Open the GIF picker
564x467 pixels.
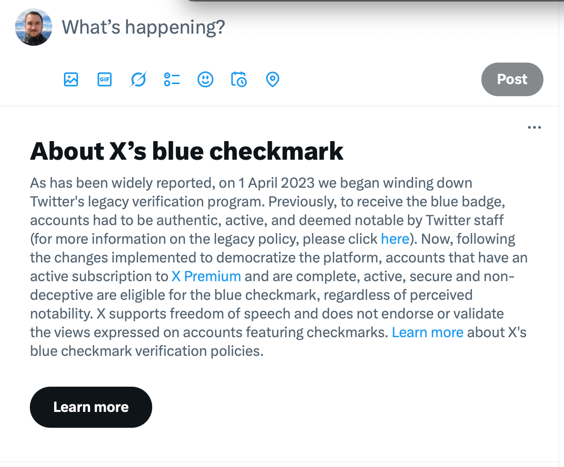105,79
